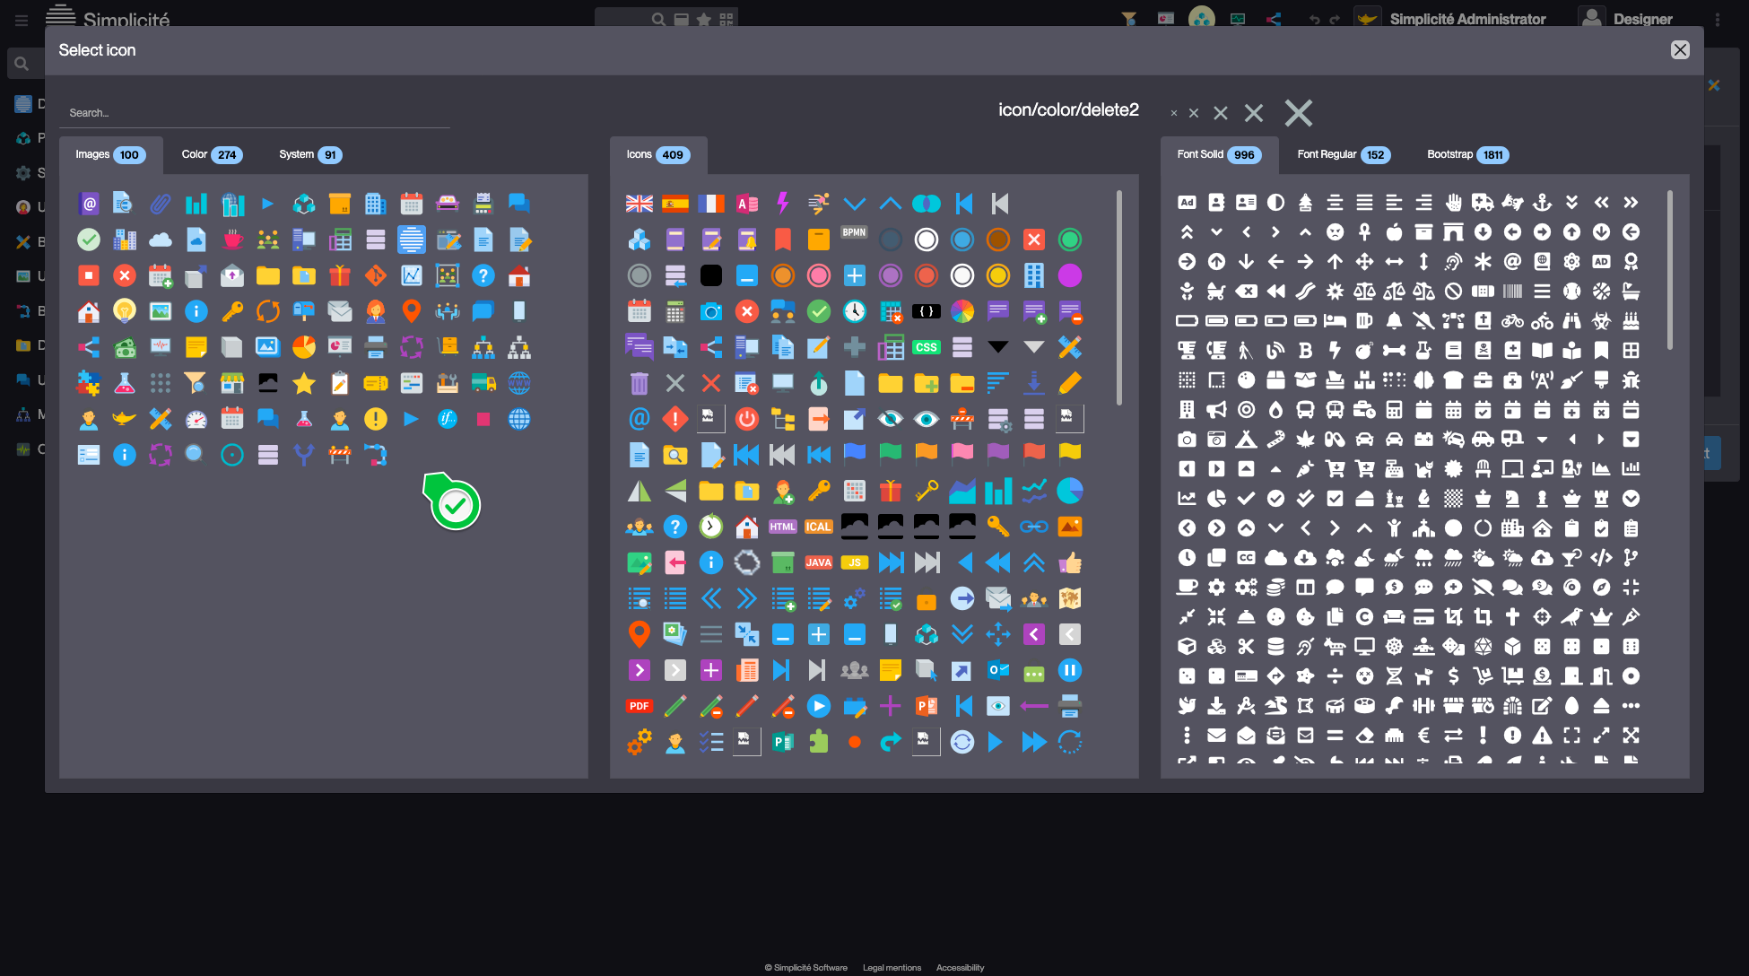The image size is (1749, 976).
Task: Pick the scissors cut glyph icon
Action: tap(1246, 646)
